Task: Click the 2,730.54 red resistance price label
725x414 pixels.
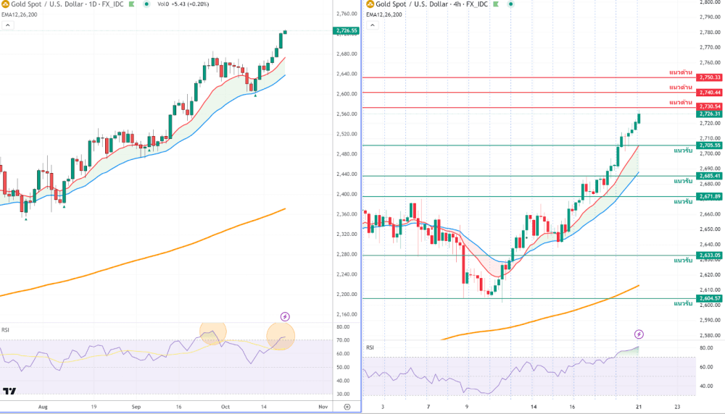Action: pos(709,106)
